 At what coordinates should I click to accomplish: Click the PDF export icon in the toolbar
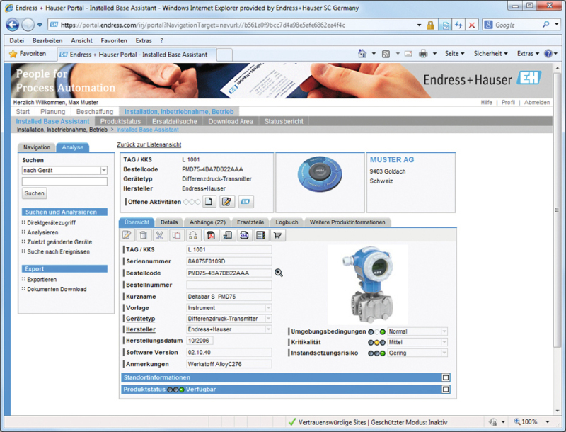pyautogui.click(x=210, y=235)
